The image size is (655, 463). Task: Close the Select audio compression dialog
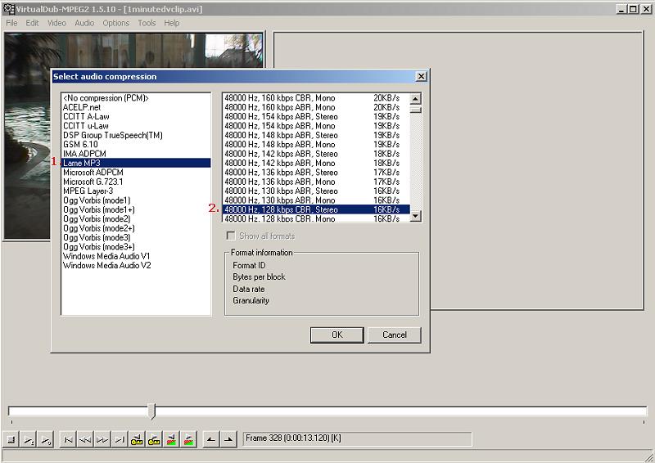click(x=421, y=76)
